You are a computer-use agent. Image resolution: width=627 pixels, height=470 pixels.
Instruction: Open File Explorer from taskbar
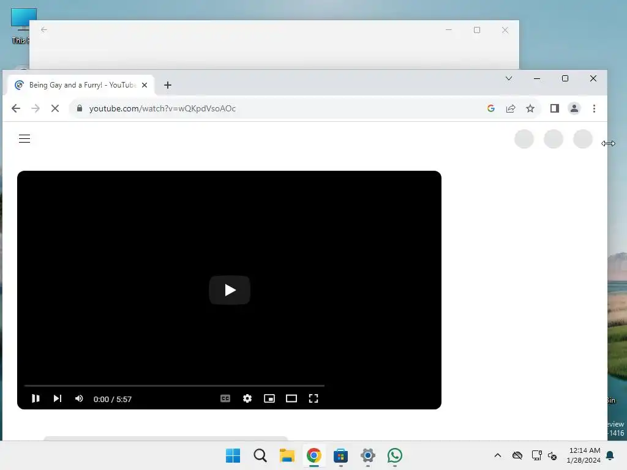(287, 455)
